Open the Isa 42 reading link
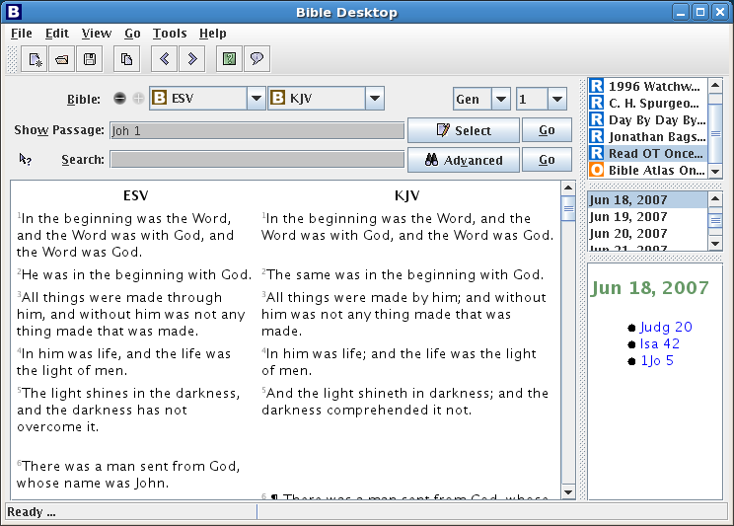Image resolution: width=734 pixels, height=526 pixels. pos(659,343)
